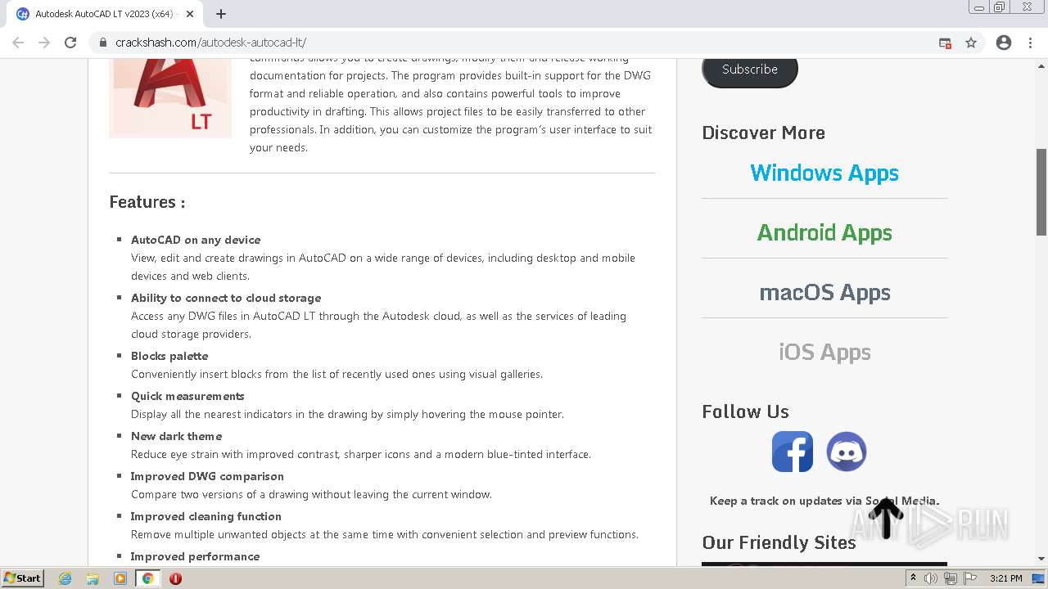Click 'Improved cleaning function' feature title
Screen dimensions: 1048x589
pos(206,516)
